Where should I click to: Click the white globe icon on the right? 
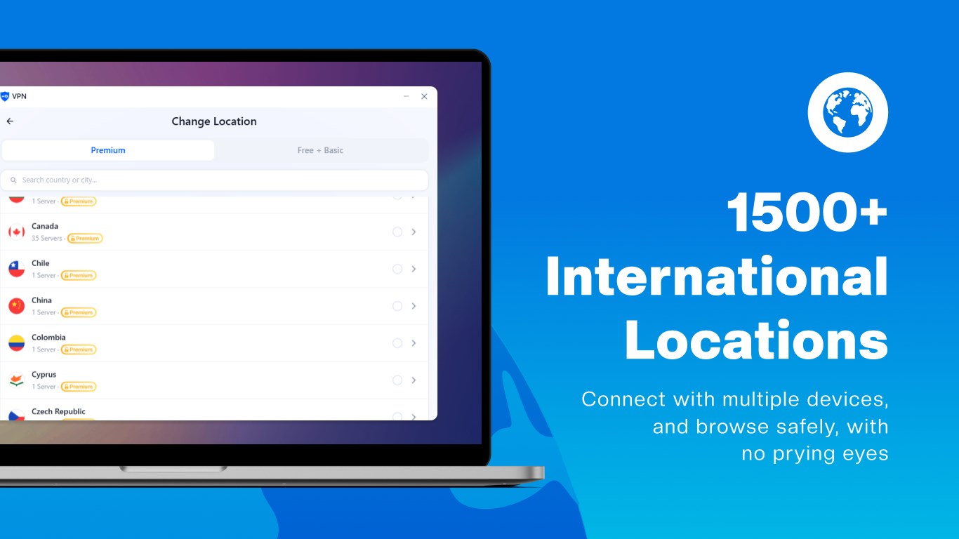(848, 112)
